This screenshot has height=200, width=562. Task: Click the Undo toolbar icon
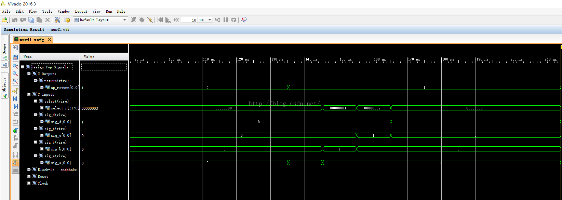[15, 20]
